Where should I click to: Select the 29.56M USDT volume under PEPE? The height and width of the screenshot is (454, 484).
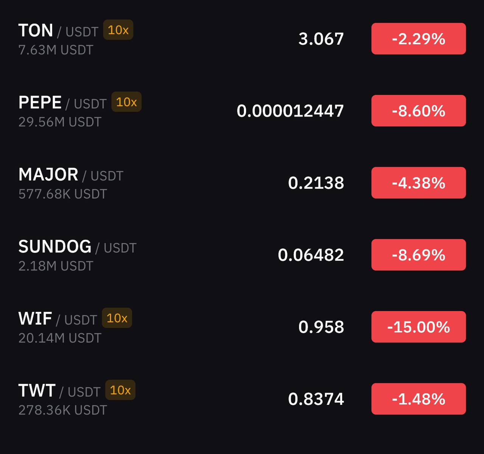click(x=60, y=122)
